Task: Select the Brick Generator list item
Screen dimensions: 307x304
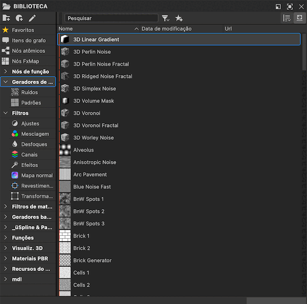Action: 92,261
